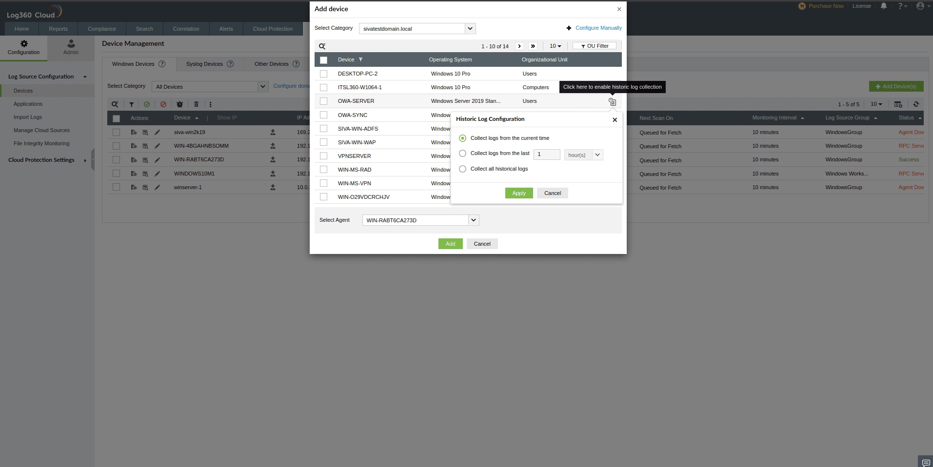Type a value in the hours input field
Screen dimensions: 933x467
tap(546, 155)
